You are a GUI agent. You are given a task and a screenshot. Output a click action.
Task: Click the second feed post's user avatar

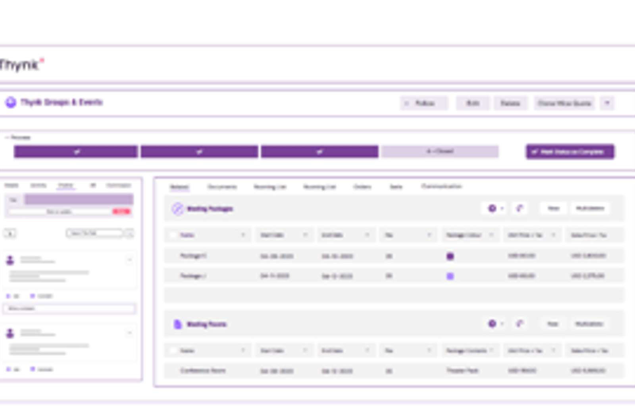[x=10, y=333]
